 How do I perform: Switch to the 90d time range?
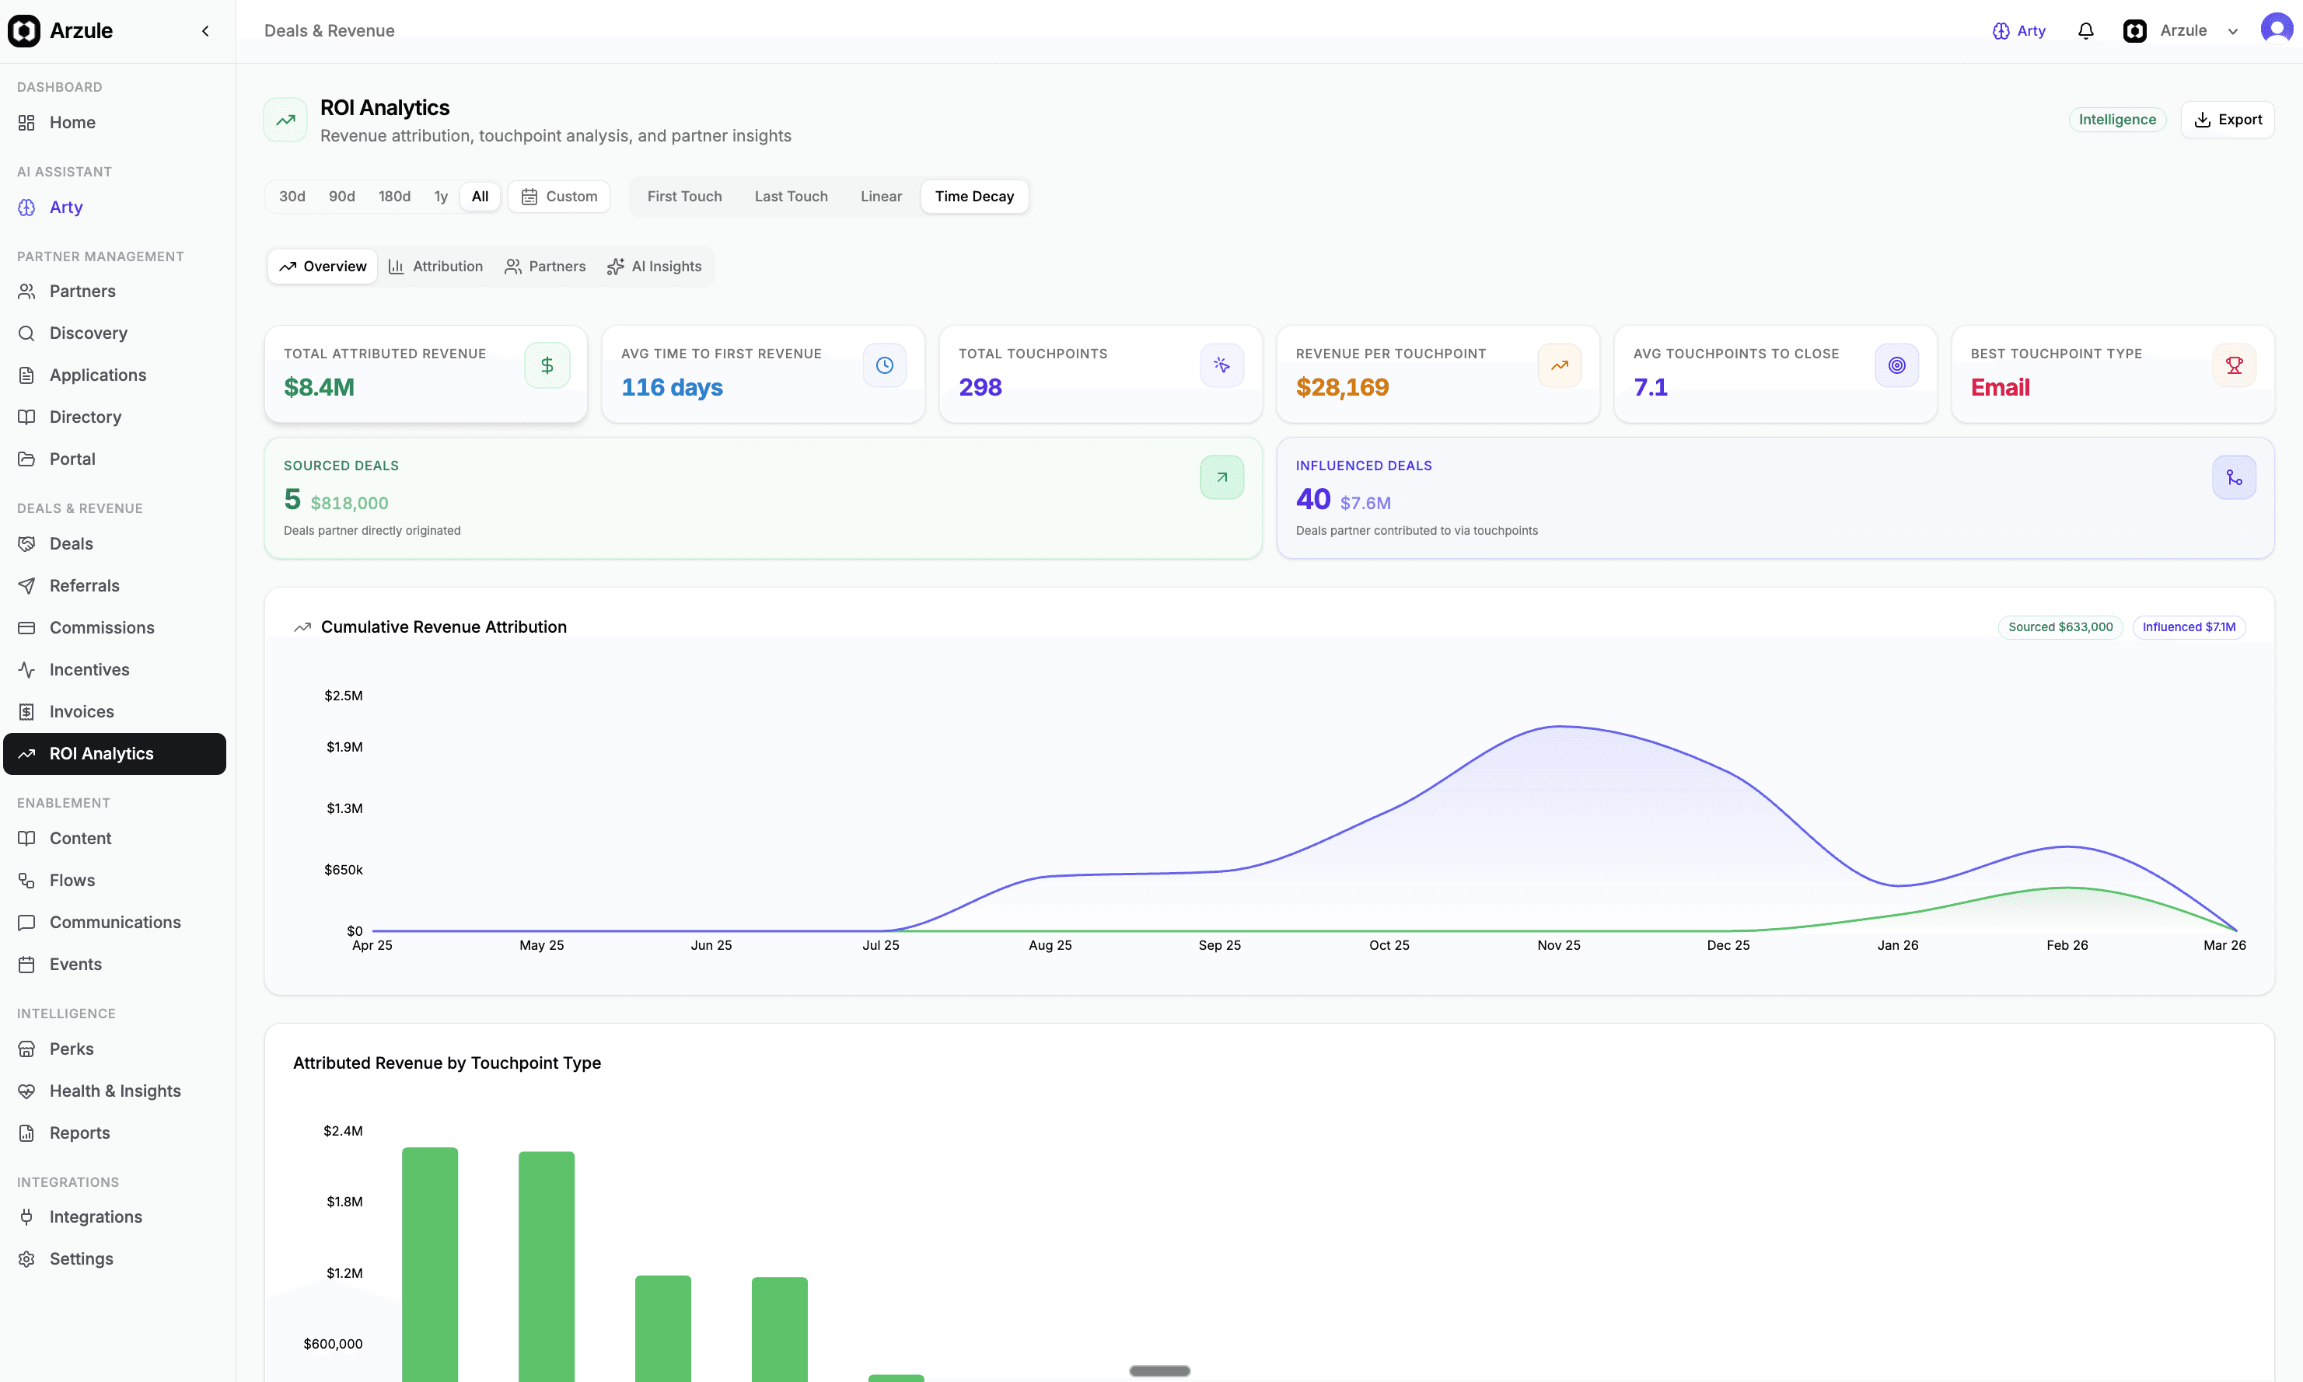pos(342,197)
